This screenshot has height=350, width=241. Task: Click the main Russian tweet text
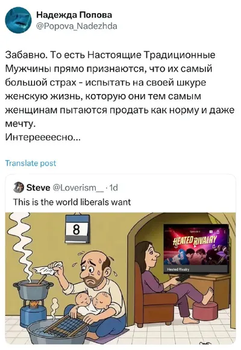coord(120,96)
